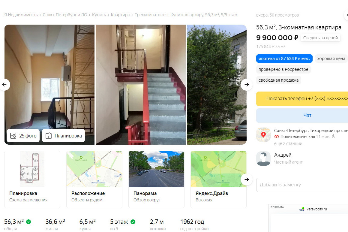Image resolution: width=348 pixels, height=232 pixels.
Task: Click the red map pin location icon
Action: pyautogui.click(x=263, y=135)
